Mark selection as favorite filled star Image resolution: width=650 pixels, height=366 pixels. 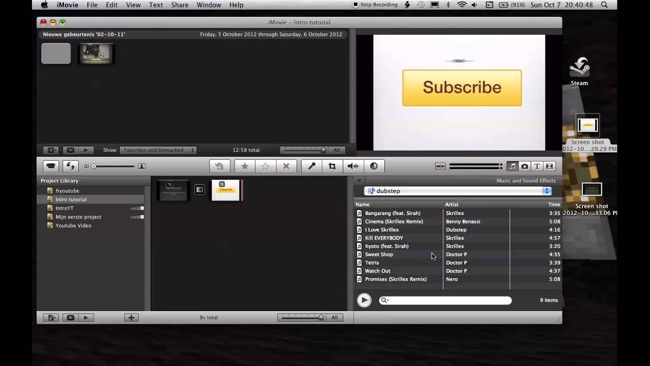tap(244, 166)
